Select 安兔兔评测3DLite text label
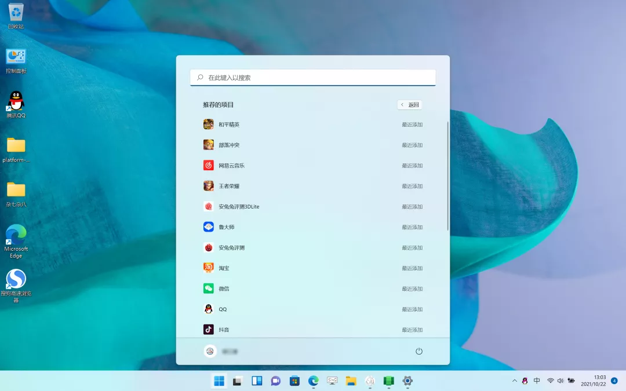The height and width of the screenshot is (391, 626). [239, 207]
